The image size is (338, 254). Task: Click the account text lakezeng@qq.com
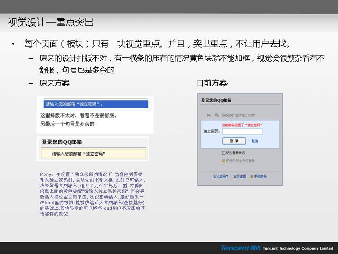pyautogui.click(x=238, y=115)
